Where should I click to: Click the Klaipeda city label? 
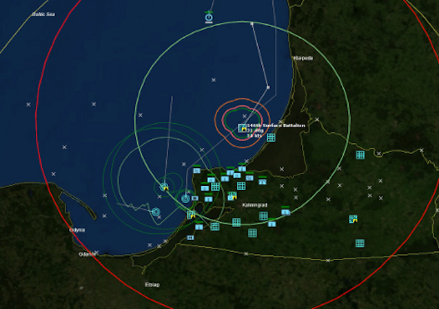click(303, 58)
